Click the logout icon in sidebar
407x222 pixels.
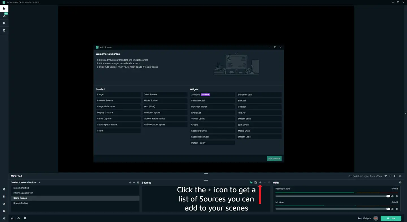click(x=4, y=204)
